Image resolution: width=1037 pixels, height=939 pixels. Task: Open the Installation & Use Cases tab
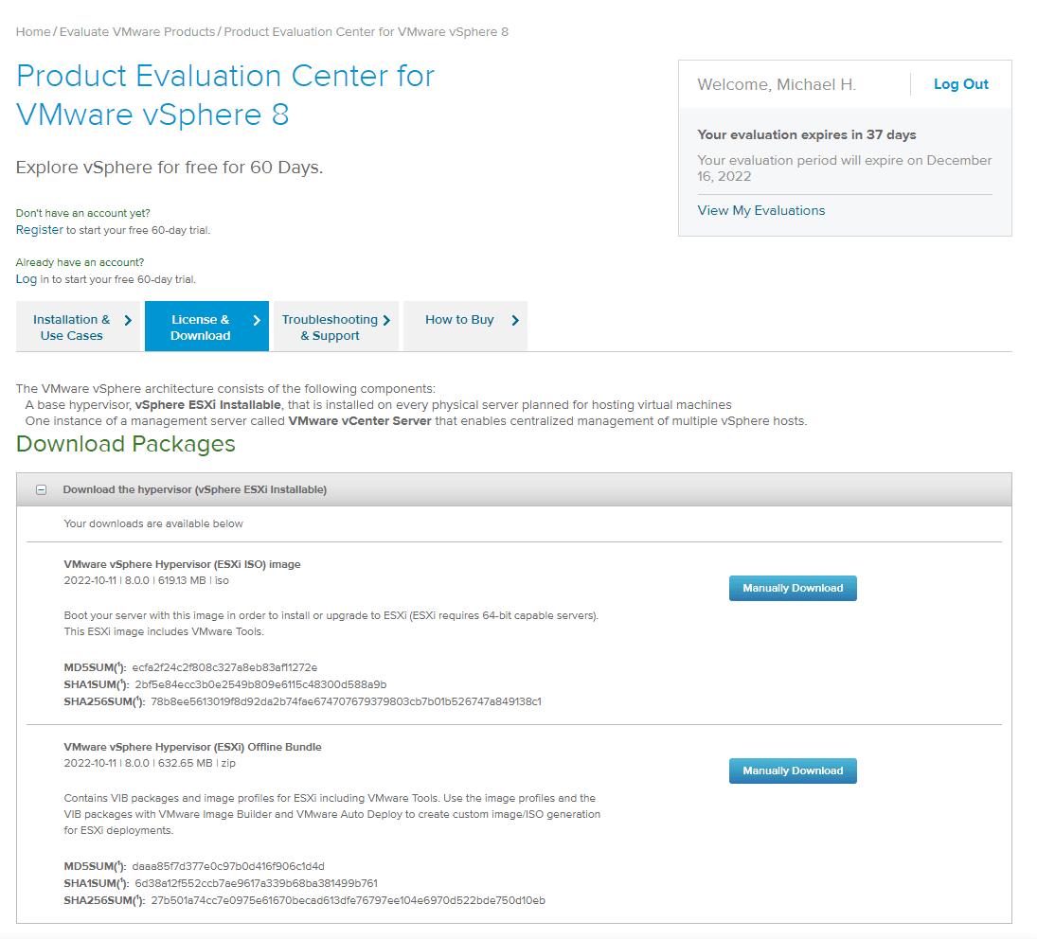coord(78,327)
